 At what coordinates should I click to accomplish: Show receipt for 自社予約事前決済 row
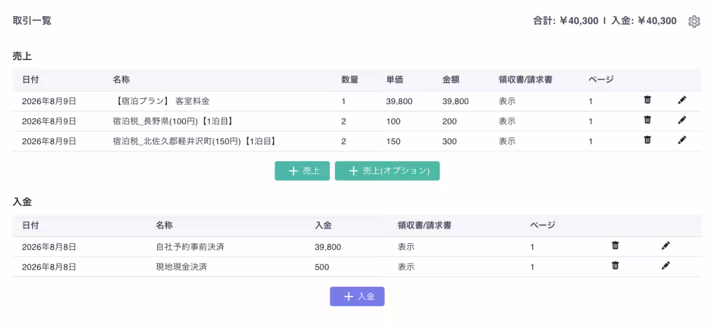coord(406,247)
